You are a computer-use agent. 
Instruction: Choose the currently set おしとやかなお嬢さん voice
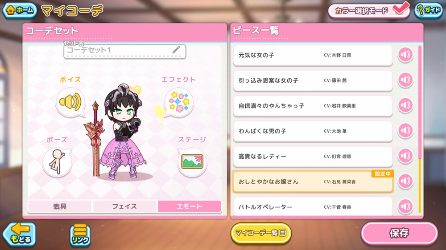pyautogui.click(x=313, y=181)
